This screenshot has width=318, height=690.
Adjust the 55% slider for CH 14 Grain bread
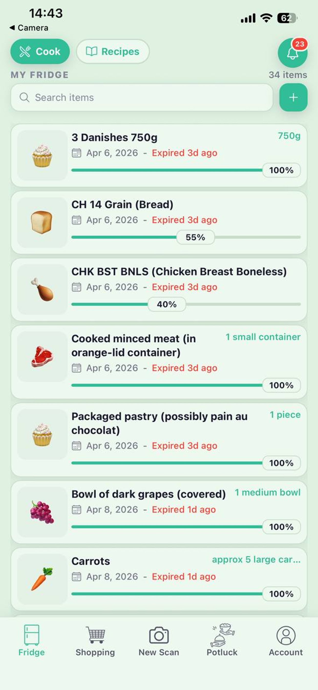195,237
